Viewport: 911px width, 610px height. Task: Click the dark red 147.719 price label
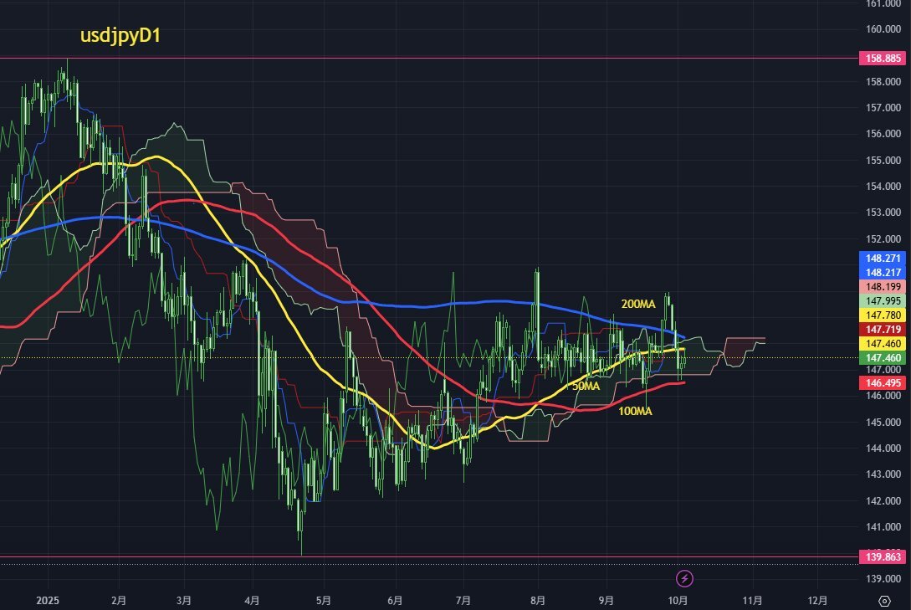(883, 329)
